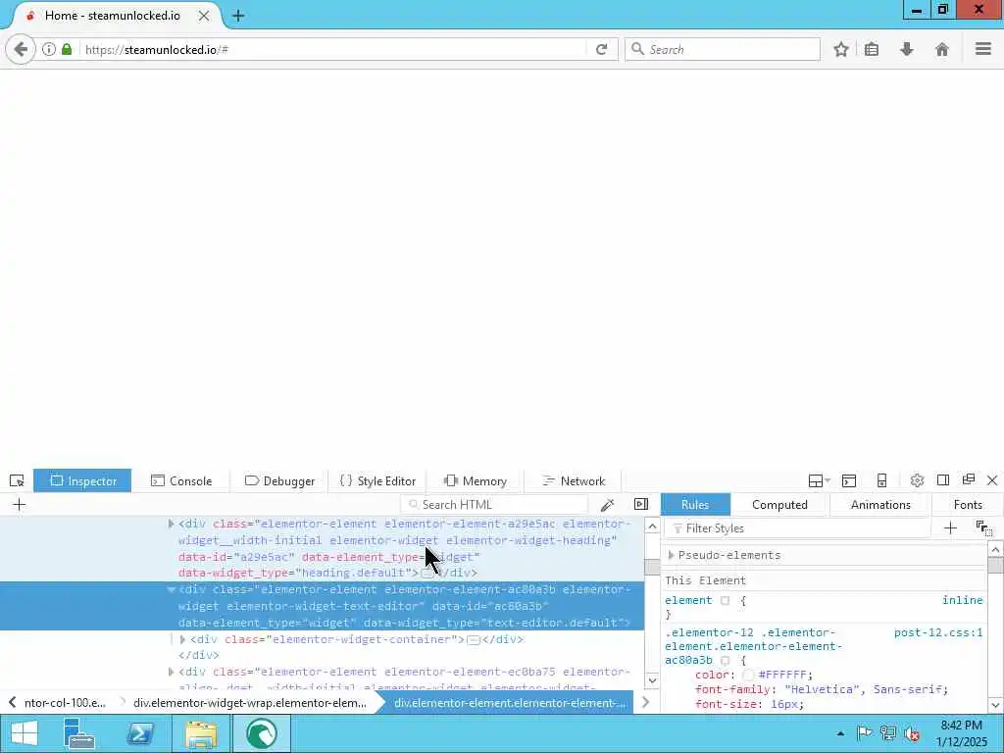Open the Debugger tab

(x=279, y=480)
